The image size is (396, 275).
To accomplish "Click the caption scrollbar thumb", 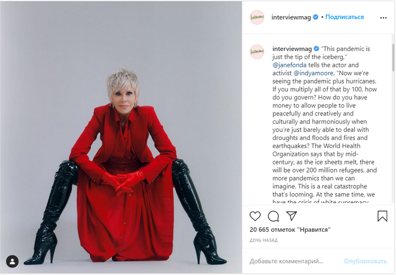I will click(393, 57).
